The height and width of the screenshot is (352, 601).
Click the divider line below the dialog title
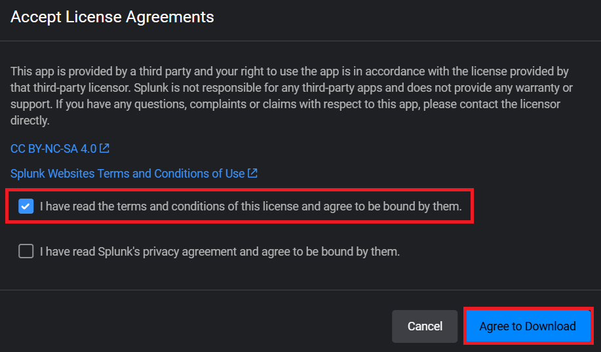tap(300, 41)
